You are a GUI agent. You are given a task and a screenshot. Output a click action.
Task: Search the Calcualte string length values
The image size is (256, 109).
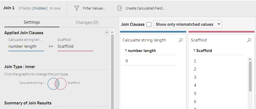[181, 40]
